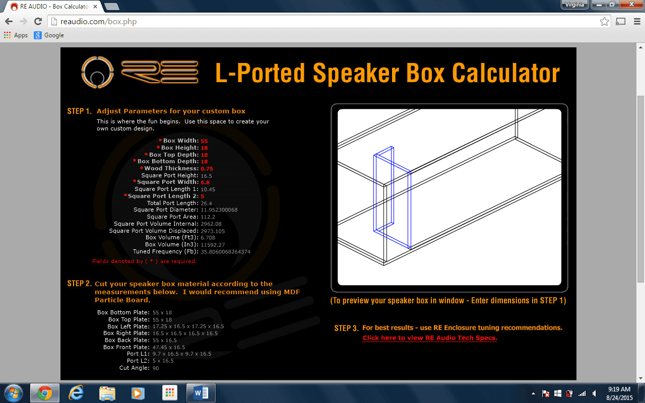
Task: Click the Box Bottom Plate dimensions 55 x 18
Action: 162,313
